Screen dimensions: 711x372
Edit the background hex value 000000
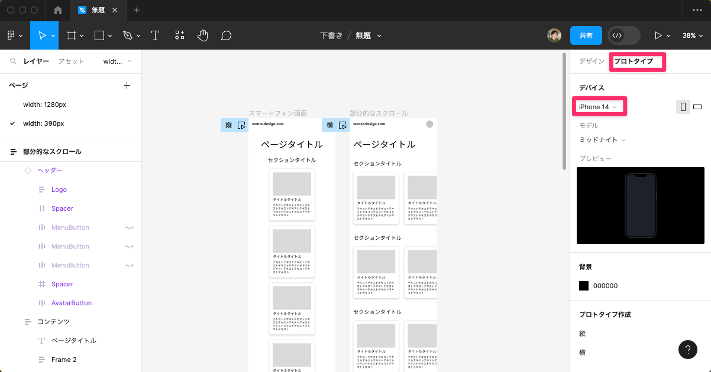pos(606,286)
